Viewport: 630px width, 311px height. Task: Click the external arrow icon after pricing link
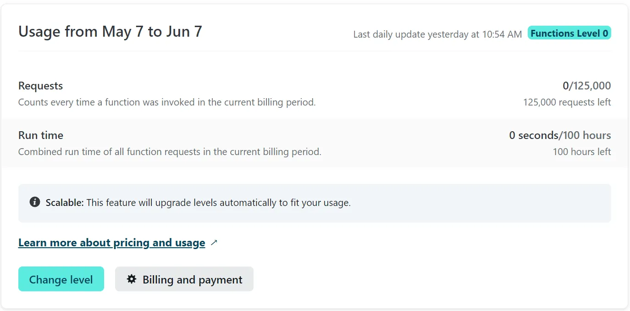[214, 243]
